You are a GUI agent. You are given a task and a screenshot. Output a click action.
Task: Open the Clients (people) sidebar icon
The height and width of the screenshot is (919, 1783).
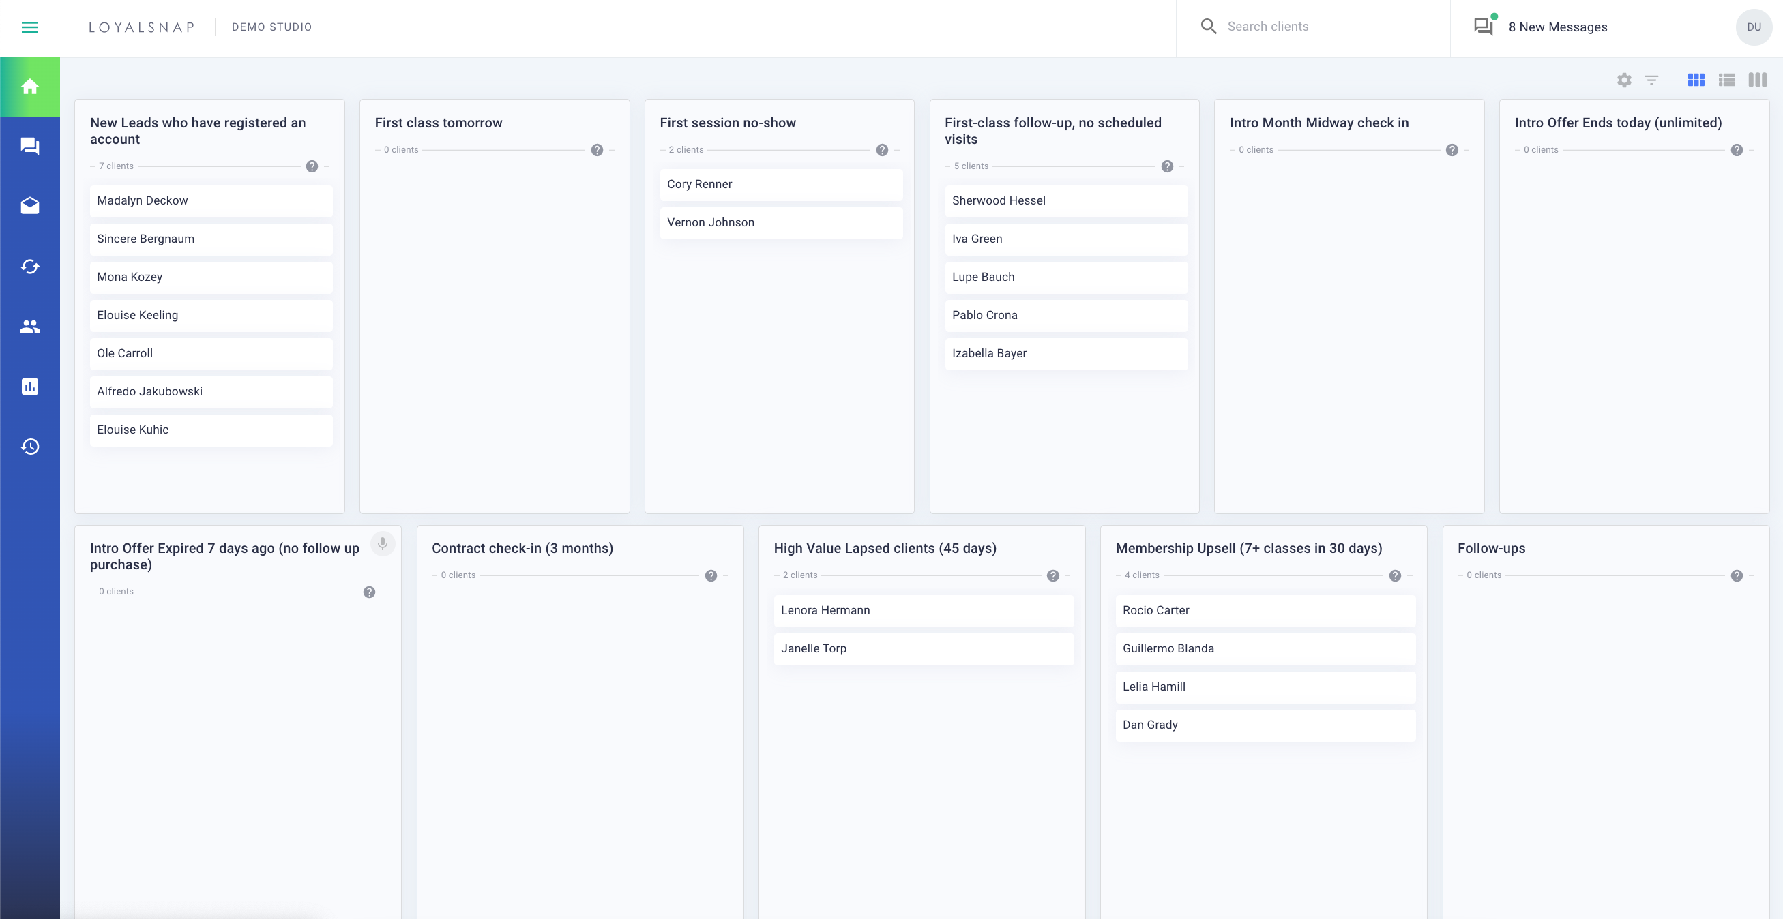coord(30,326)
